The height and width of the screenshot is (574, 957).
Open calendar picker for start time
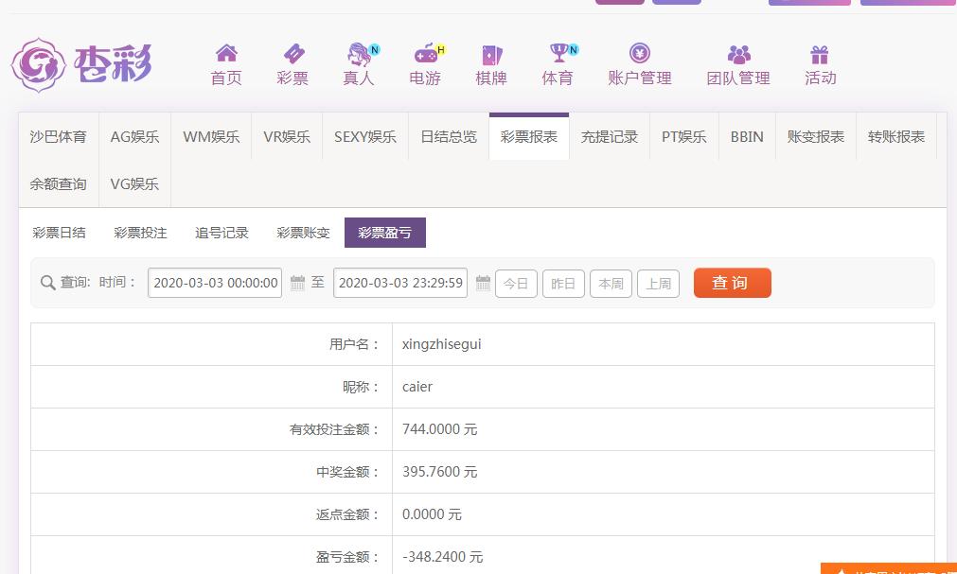coord(297,283)
